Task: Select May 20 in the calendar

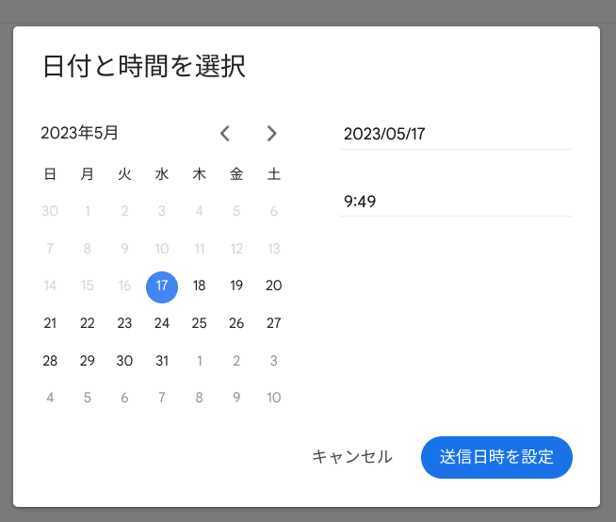Action: tap(274, 285)
